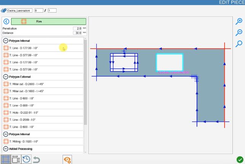Collapse the second Polygon Internal group
Viewport: 245px width, 164px height.
[6, 134]
